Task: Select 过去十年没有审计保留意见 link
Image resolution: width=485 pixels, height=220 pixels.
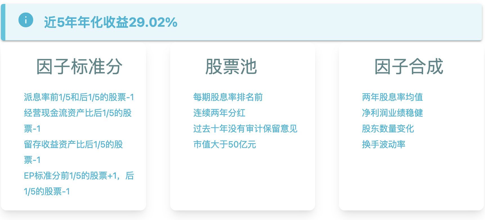Action: (245, 129)
